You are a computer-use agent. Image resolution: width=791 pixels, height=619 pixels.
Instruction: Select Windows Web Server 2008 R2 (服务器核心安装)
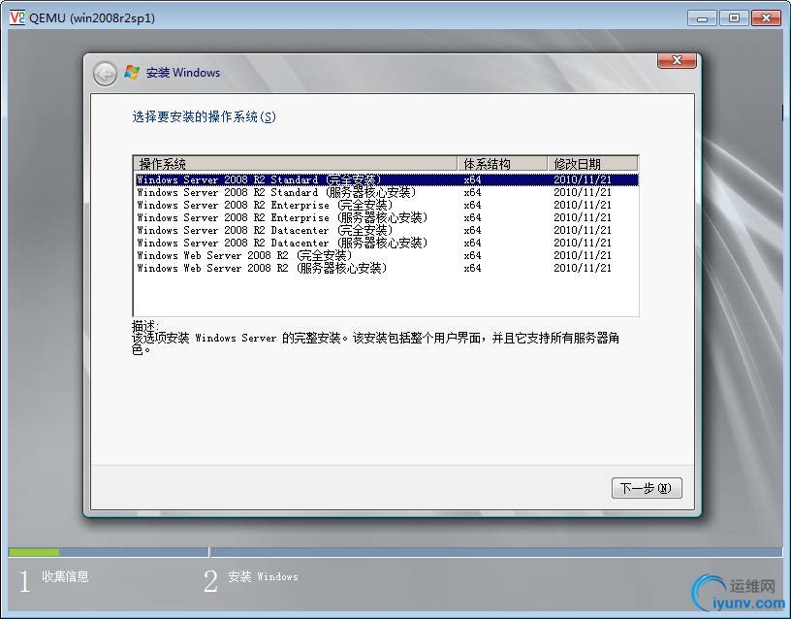pos(387,268)
